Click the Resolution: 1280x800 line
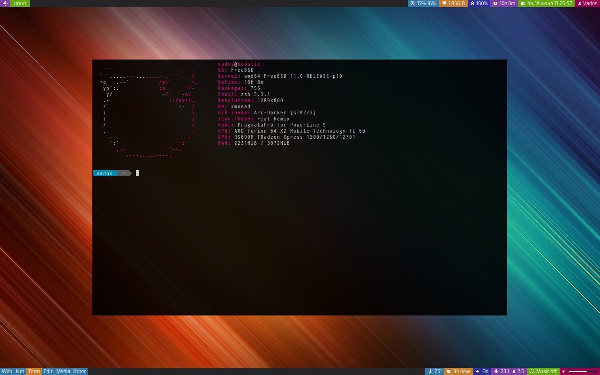The width and height of the screenshot is (600, 375). click(250, 100)
